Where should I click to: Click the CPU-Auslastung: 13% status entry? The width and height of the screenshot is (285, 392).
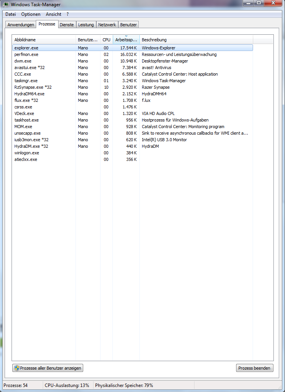tap(67, 385)
